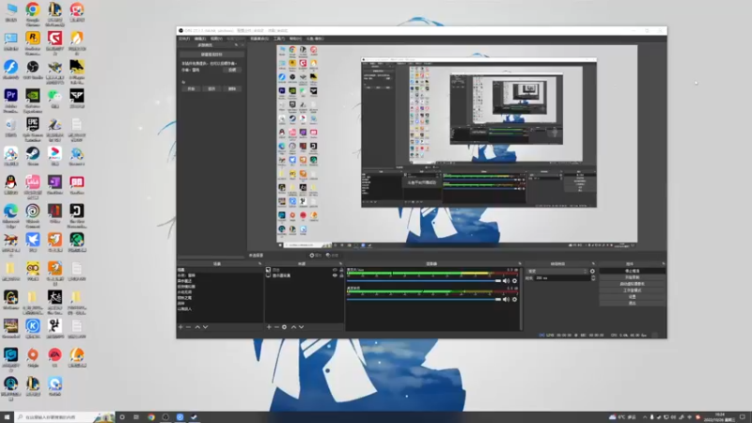Remove selected source using the minus icon
Image resolution: width=752 pixels, height=423 pixels.
(x=276, y=327)
